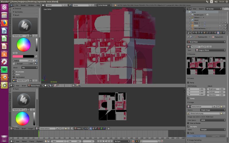The height and width of the screenshot is (143, 229).
Task: Pick a hue on the upper brush color wheel
Action: point(24,45)
